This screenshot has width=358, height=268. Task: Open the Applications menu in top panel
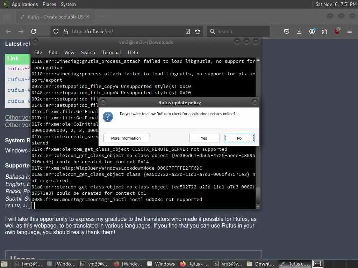[25, 4]
